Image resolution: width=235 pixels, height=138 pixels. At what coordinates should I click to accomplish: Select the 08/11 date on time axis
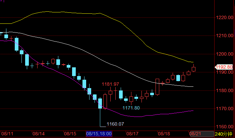tap(7, 134)
